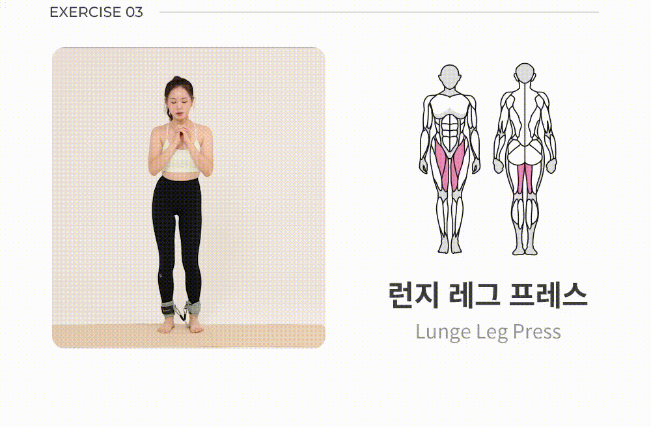651x427 pixels.
Task: Click the glutes on the back-view figure
Action: [525, 152]
